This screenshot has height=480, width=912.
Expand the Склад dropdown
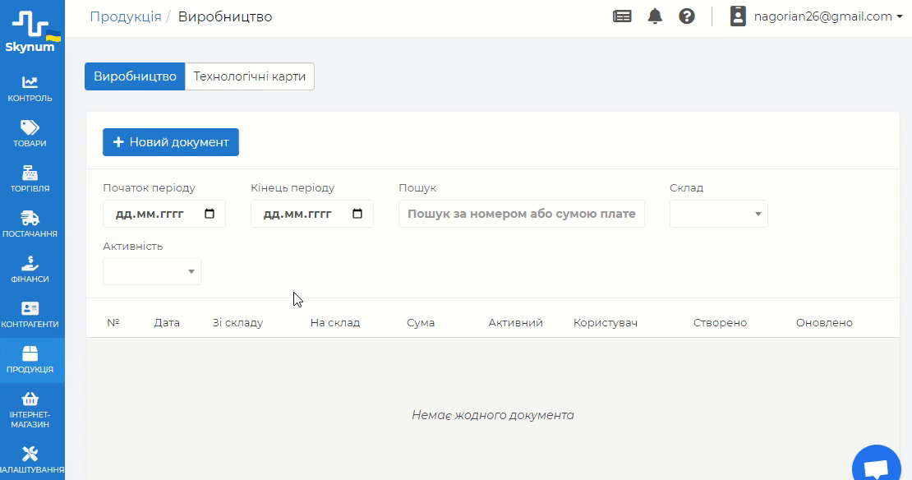point(719,214)
